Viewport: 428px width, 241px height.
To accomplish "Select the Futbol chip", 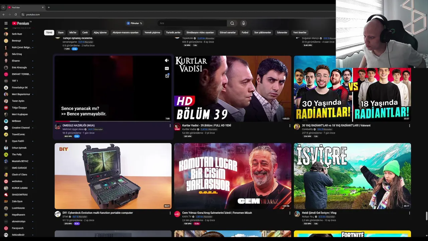I will pos(245,32).
